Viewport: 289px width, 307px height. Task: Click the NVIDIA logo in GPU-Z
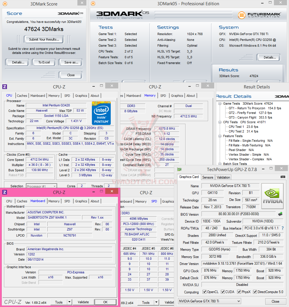click(272, 196)
